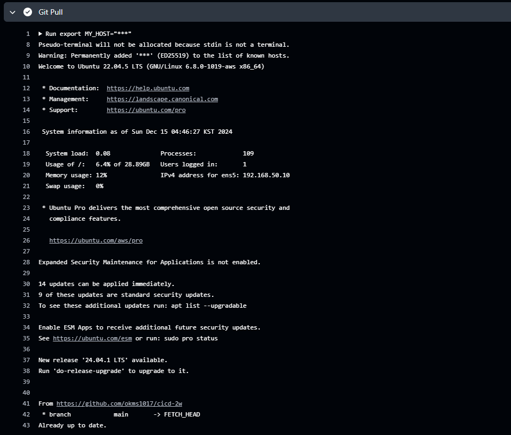
Task: Click the Memory usage 12% text
Action: tap(76, 175)
